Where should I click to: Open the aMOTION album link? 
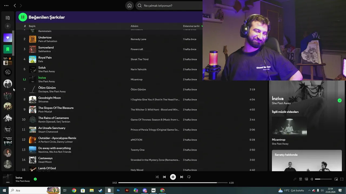tap(136, 140)
